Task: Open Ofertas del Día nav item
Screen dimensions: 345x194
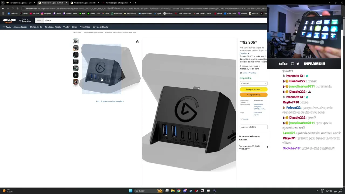Action: point(36,27)
